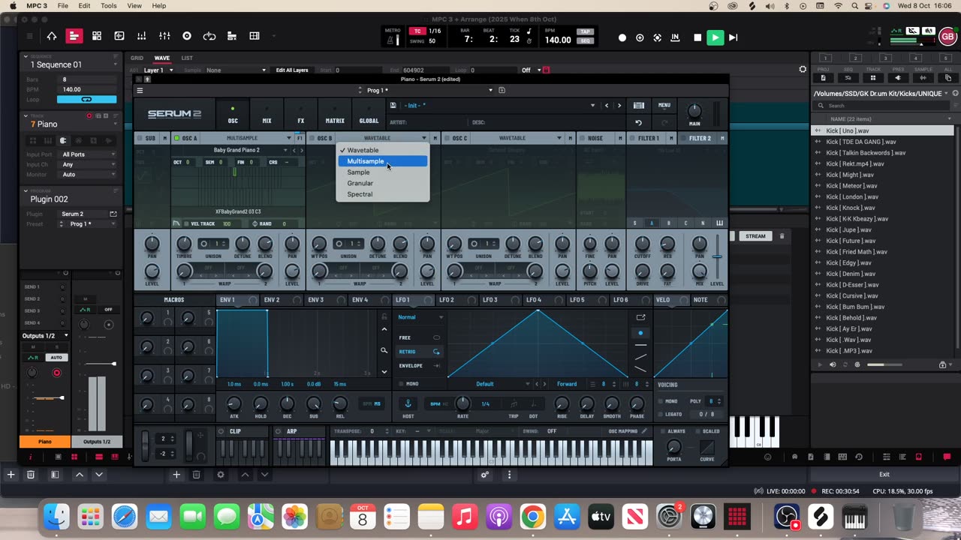Click the Edit All Layers button

click(x=292, y=70)
